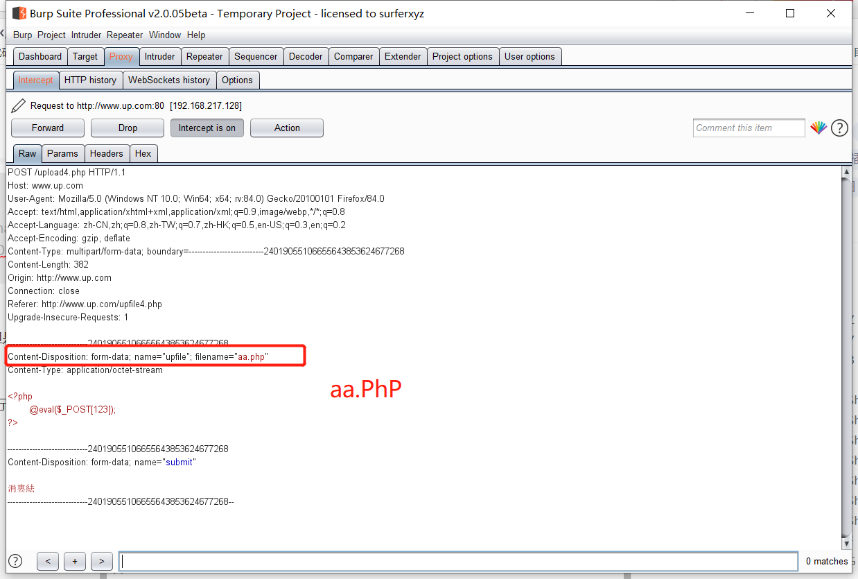
Task: Open the WebSockets history sub-tab
Action: click(x=169, y=80)
